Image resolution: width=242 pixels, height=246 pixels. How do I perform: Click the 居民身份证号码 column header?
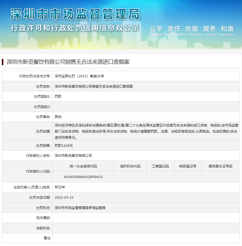click(x=220, y=166)
